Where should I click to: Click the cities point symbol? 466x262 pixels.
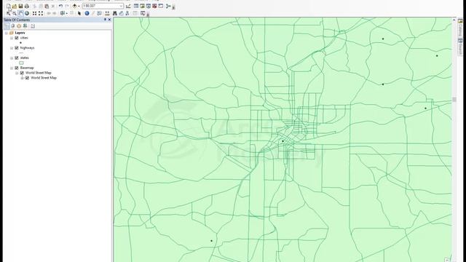pyautogui.click(x=20, y=43)
